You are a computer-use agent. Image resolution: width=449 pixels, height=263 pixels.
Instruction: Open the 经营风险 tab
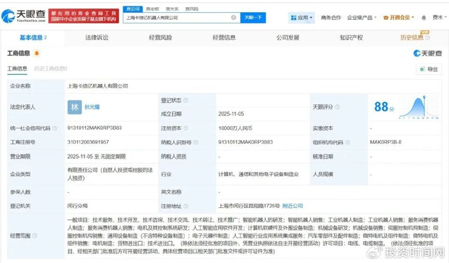coord(160,38)
